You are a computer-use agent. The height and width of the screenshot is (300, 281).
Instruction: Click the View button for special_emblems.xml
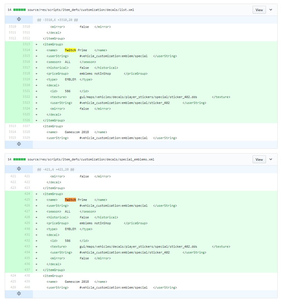point(259,160)
